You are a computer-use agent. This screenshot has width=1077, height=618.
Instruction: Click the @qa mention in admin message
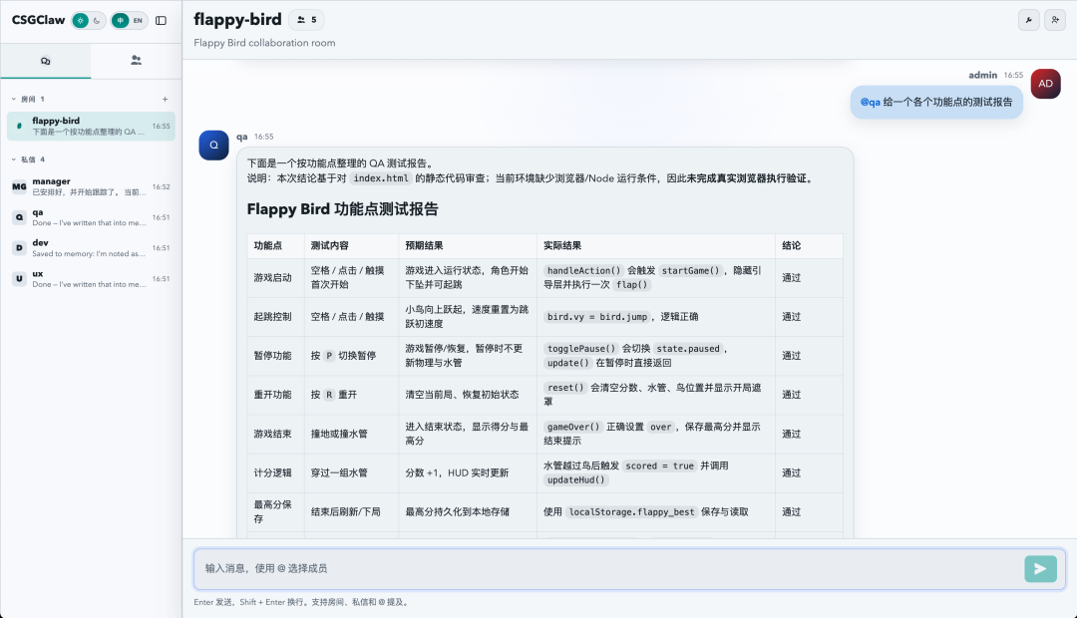pos(871,103)
